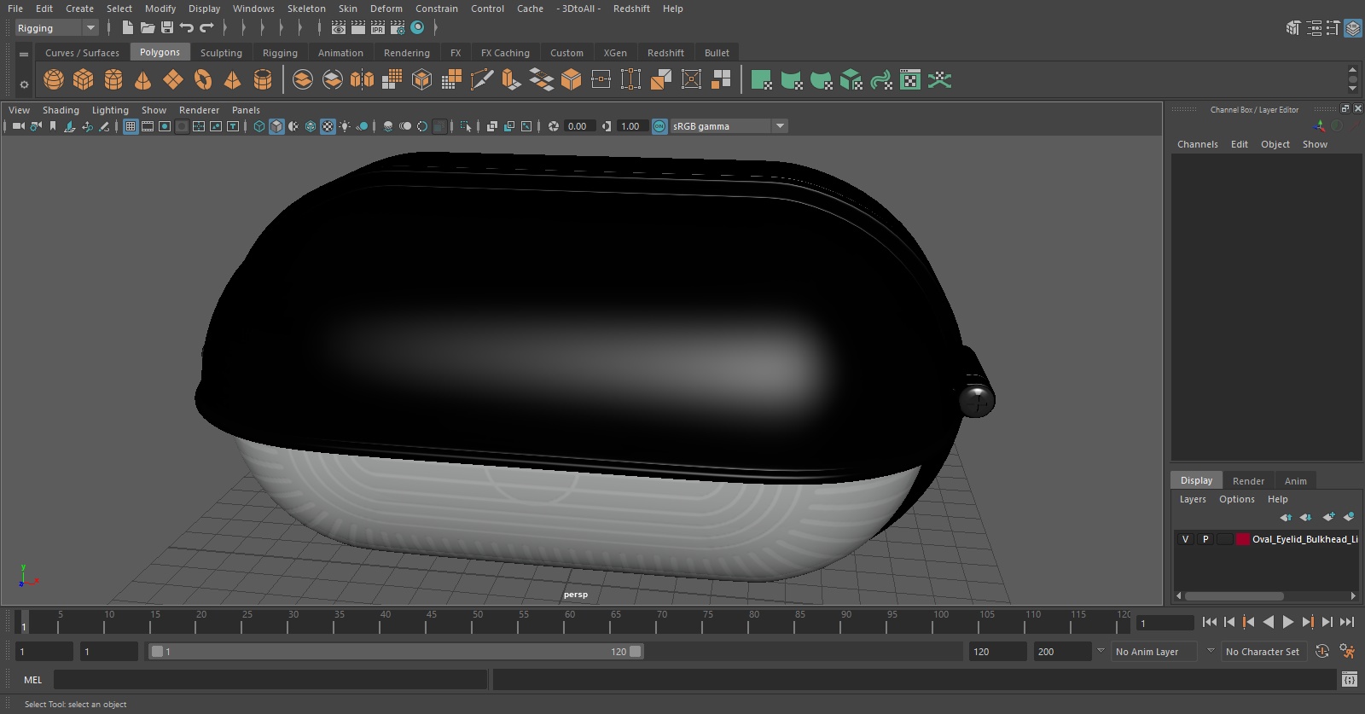The image size is (1365, 714).
Task: Toggle the layer playback P box
Action: point(1205,539)
